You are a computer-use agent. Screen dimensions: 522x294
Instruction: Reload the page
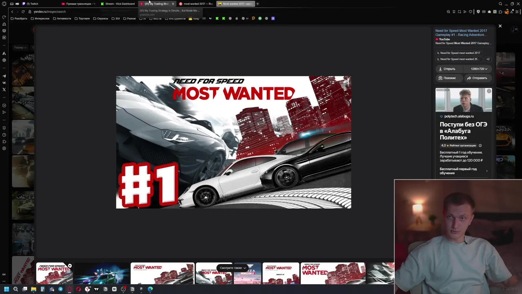23,11
